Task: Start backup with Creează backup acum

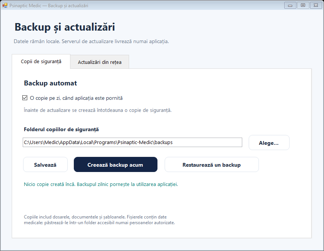Action: (115, 164)
